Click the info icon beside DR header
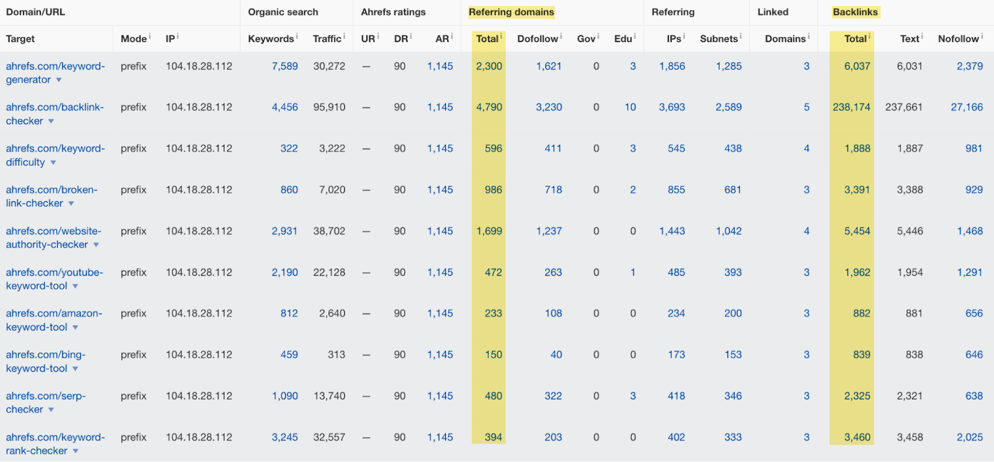 pyautogui.click(x=411, y=36)
